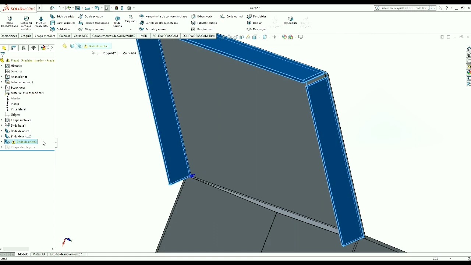Click the Respiradero tool

click(202, 29)
